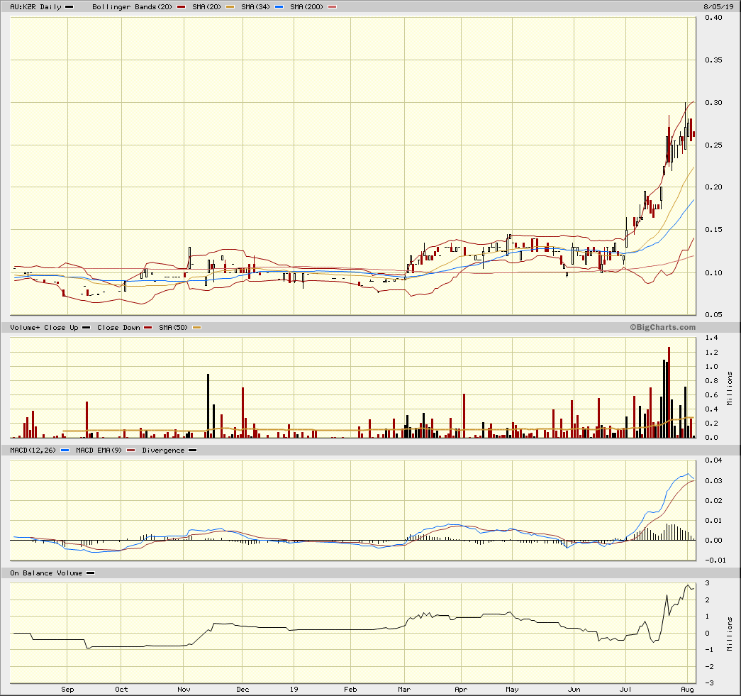
Task: Click the May month label on time axis
Action: [512, 690]
